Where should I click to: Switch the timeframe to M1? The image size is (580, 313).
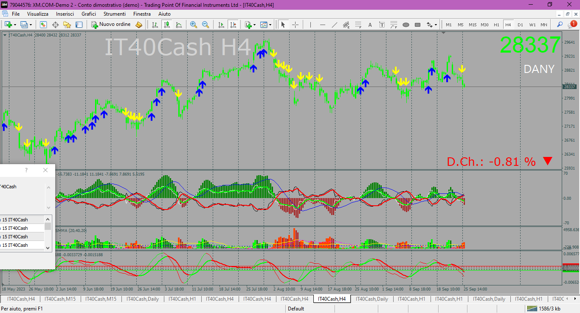pos(449,25)
